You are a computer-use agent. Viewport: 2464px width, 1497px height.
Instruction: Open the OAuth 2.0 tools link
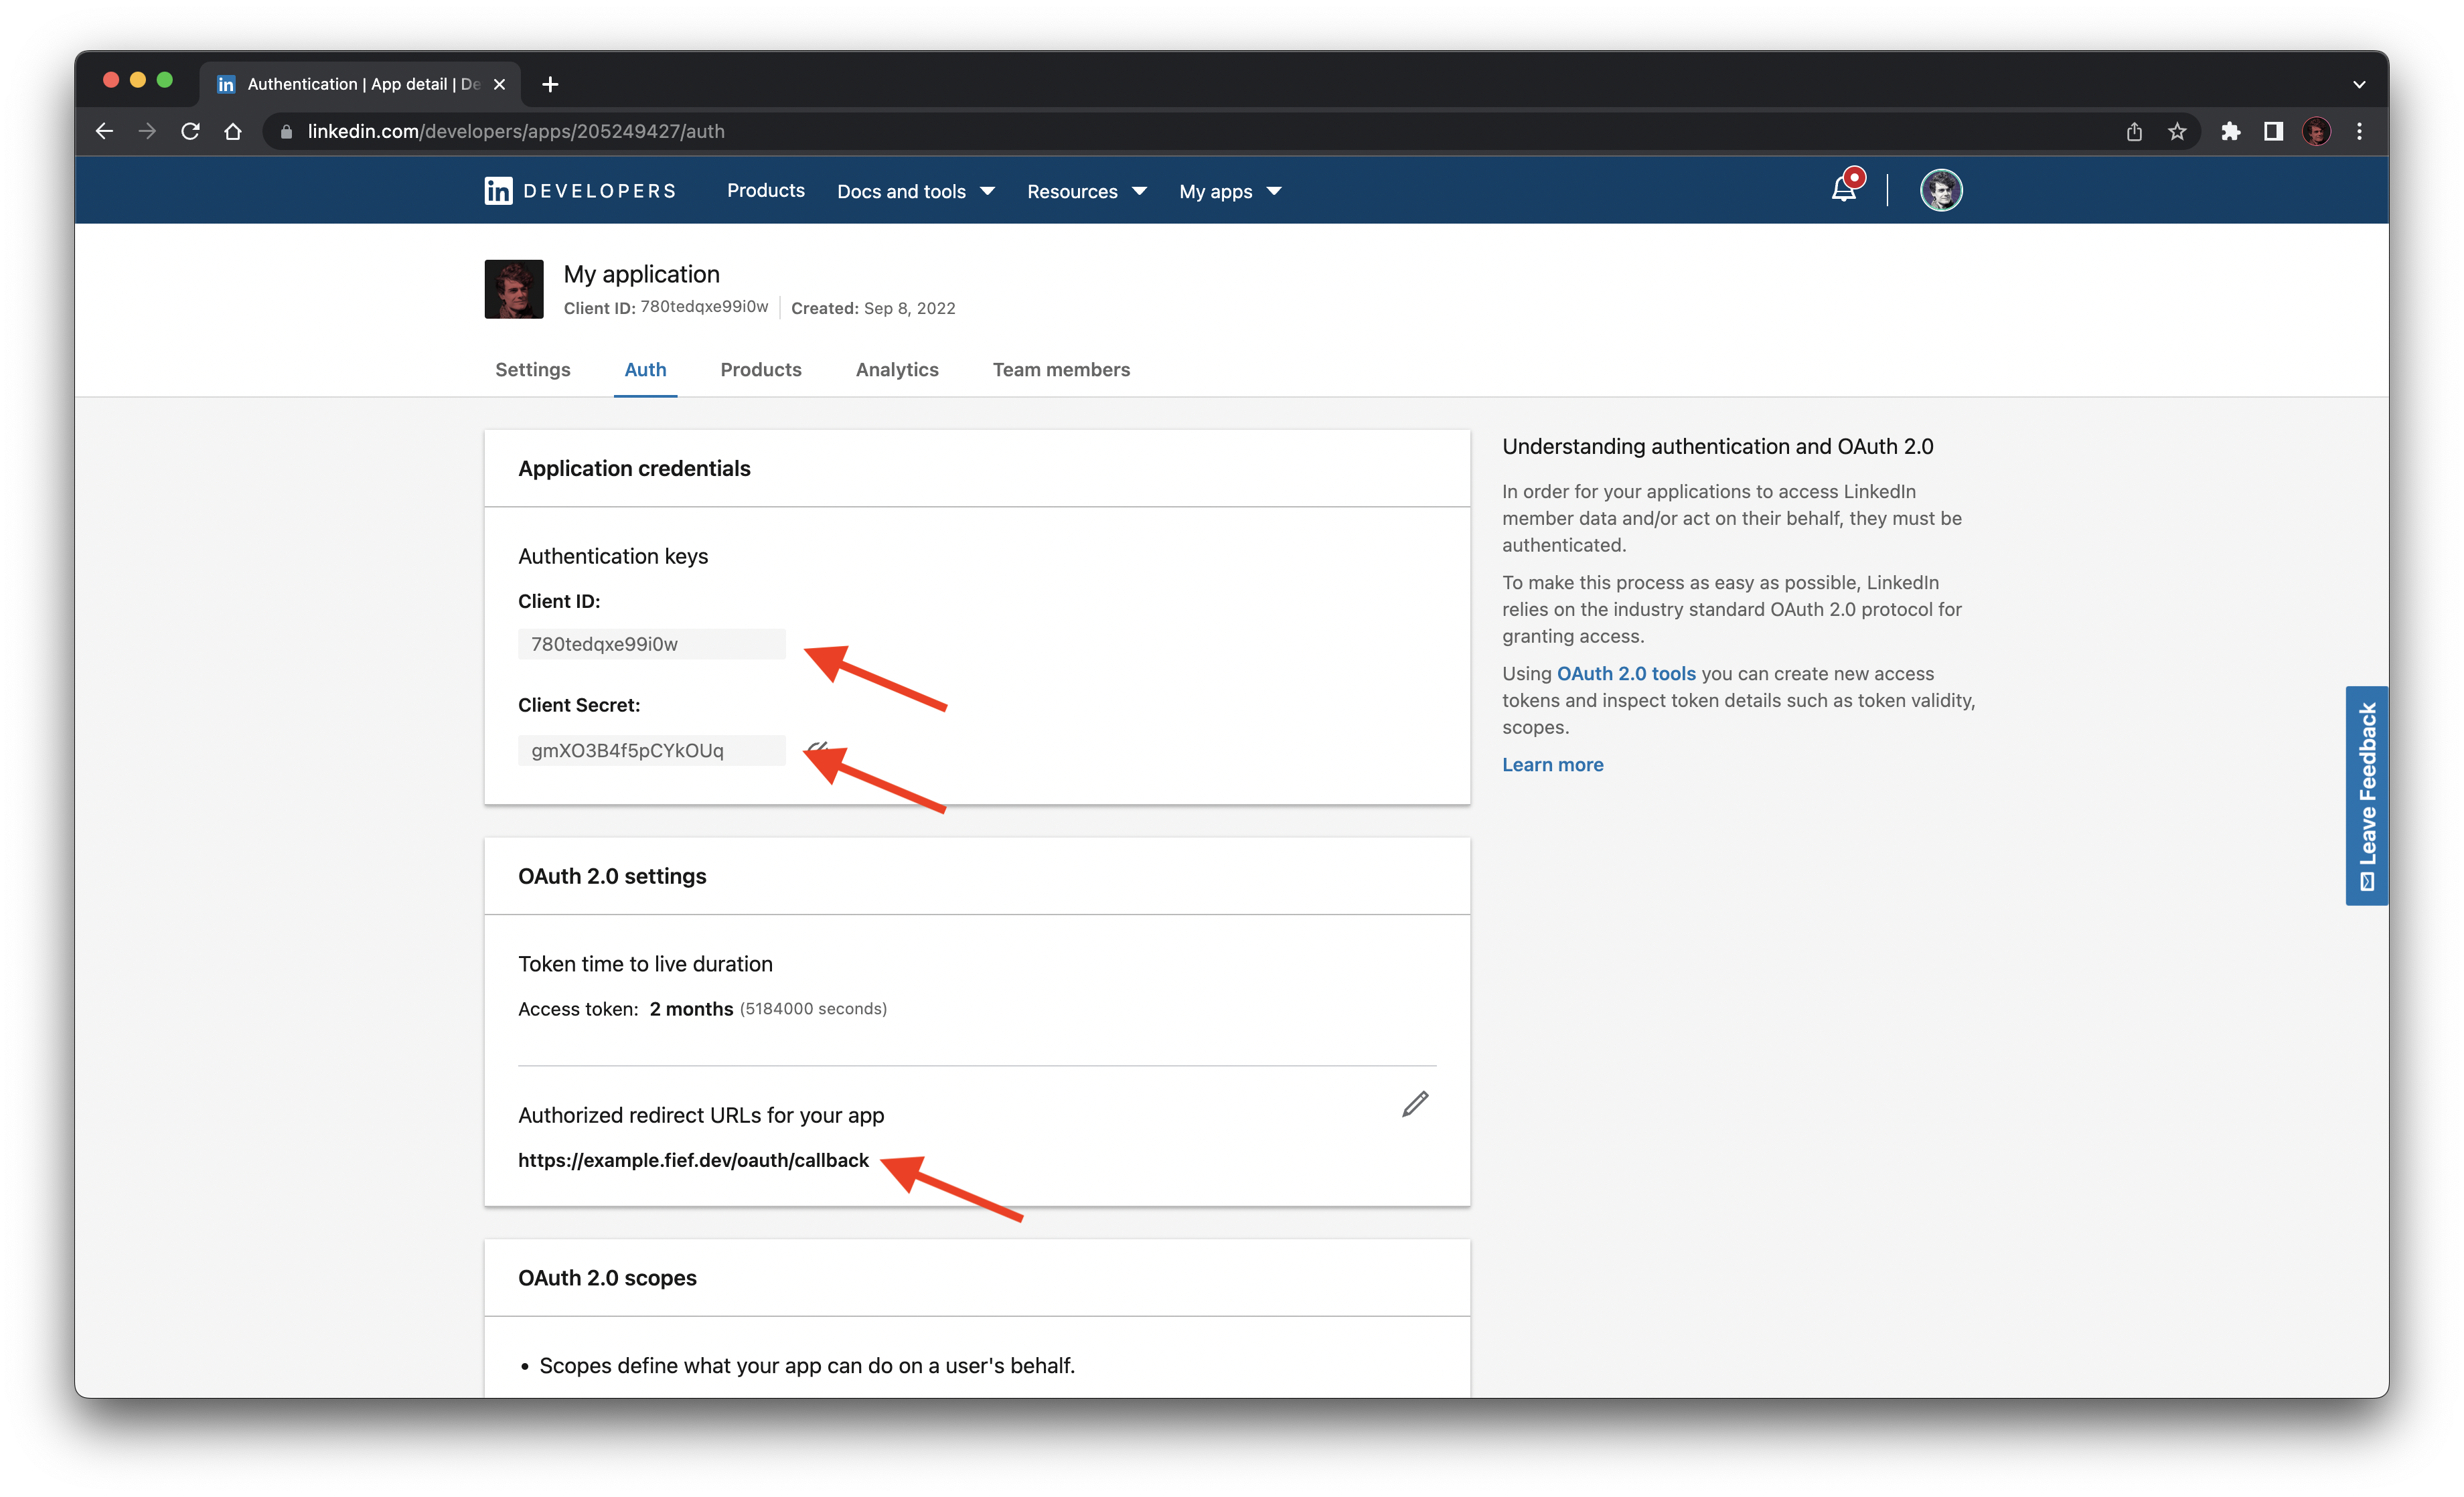point(1626,673)
